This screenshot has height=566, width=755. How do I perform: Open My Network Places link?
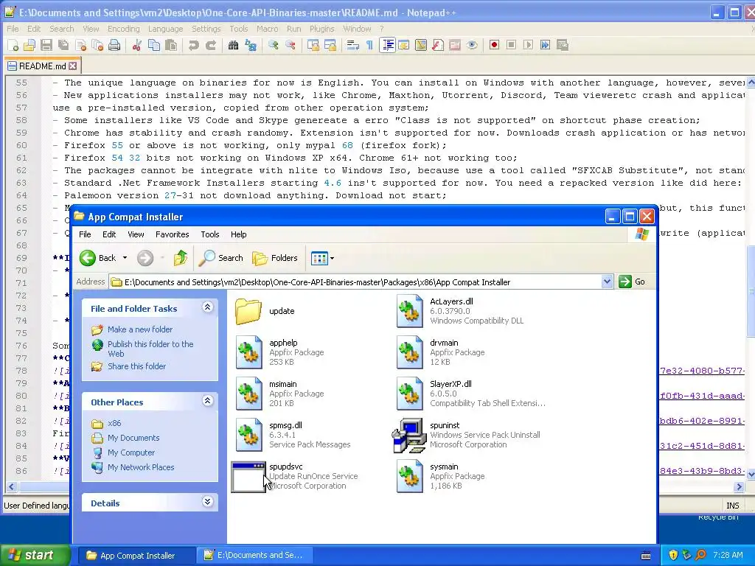coord(141,467)
